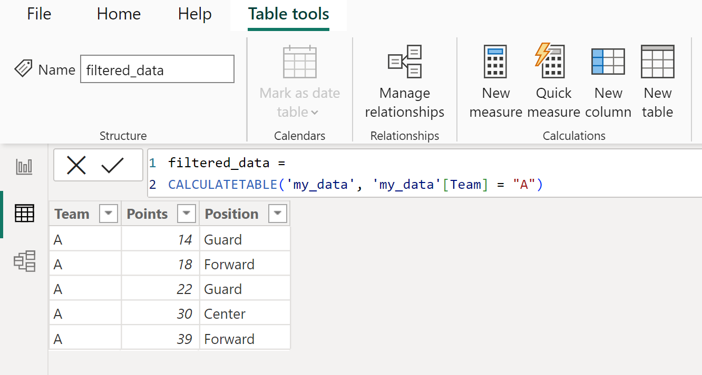Click the New measure calculator icon

[x=495, y=62]
